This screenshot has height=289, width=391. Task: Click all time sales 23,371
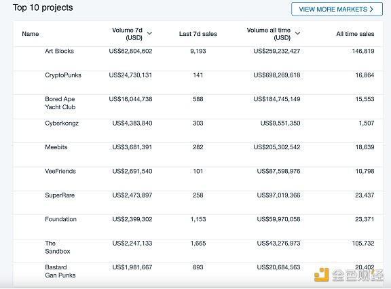point(365,219)
